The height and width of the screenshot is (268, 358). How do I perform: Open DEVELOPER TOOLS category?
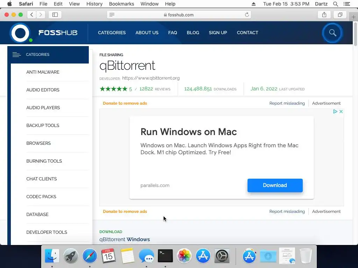pyautogui.click(x=47, y=232)
